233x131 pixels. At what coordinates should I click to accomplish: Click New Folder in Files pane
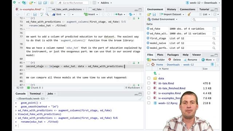(156, 60)
